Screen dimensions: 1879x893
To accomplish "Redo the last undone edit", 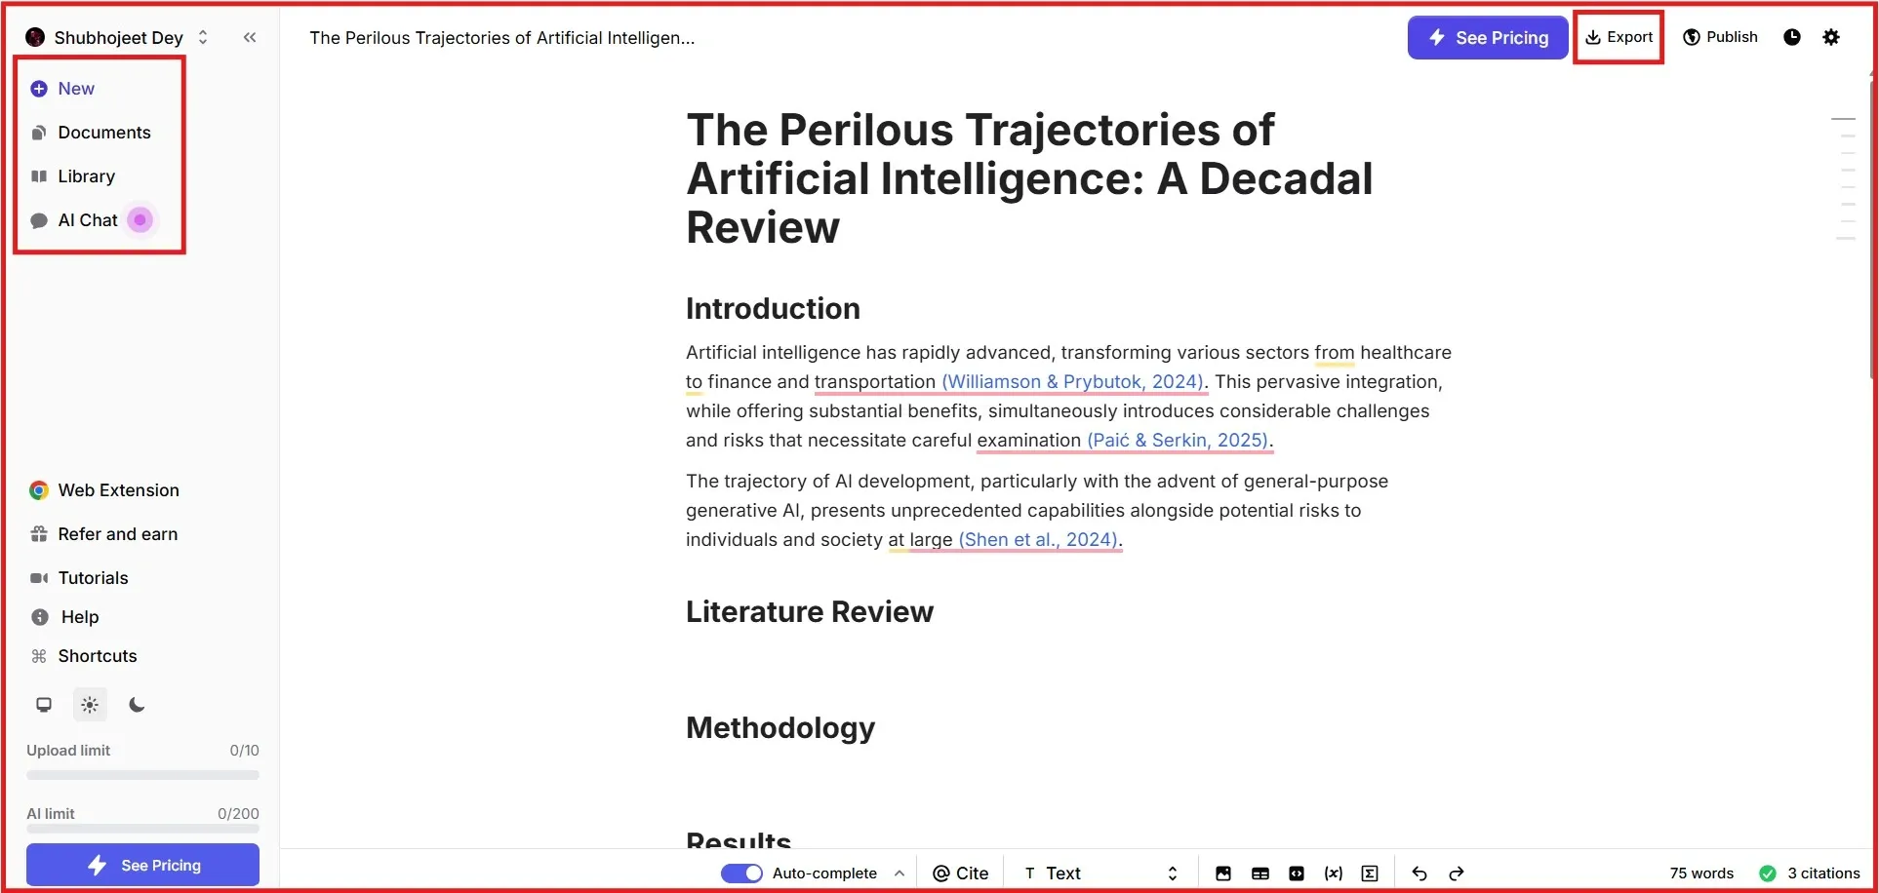I will (1457, 874).
